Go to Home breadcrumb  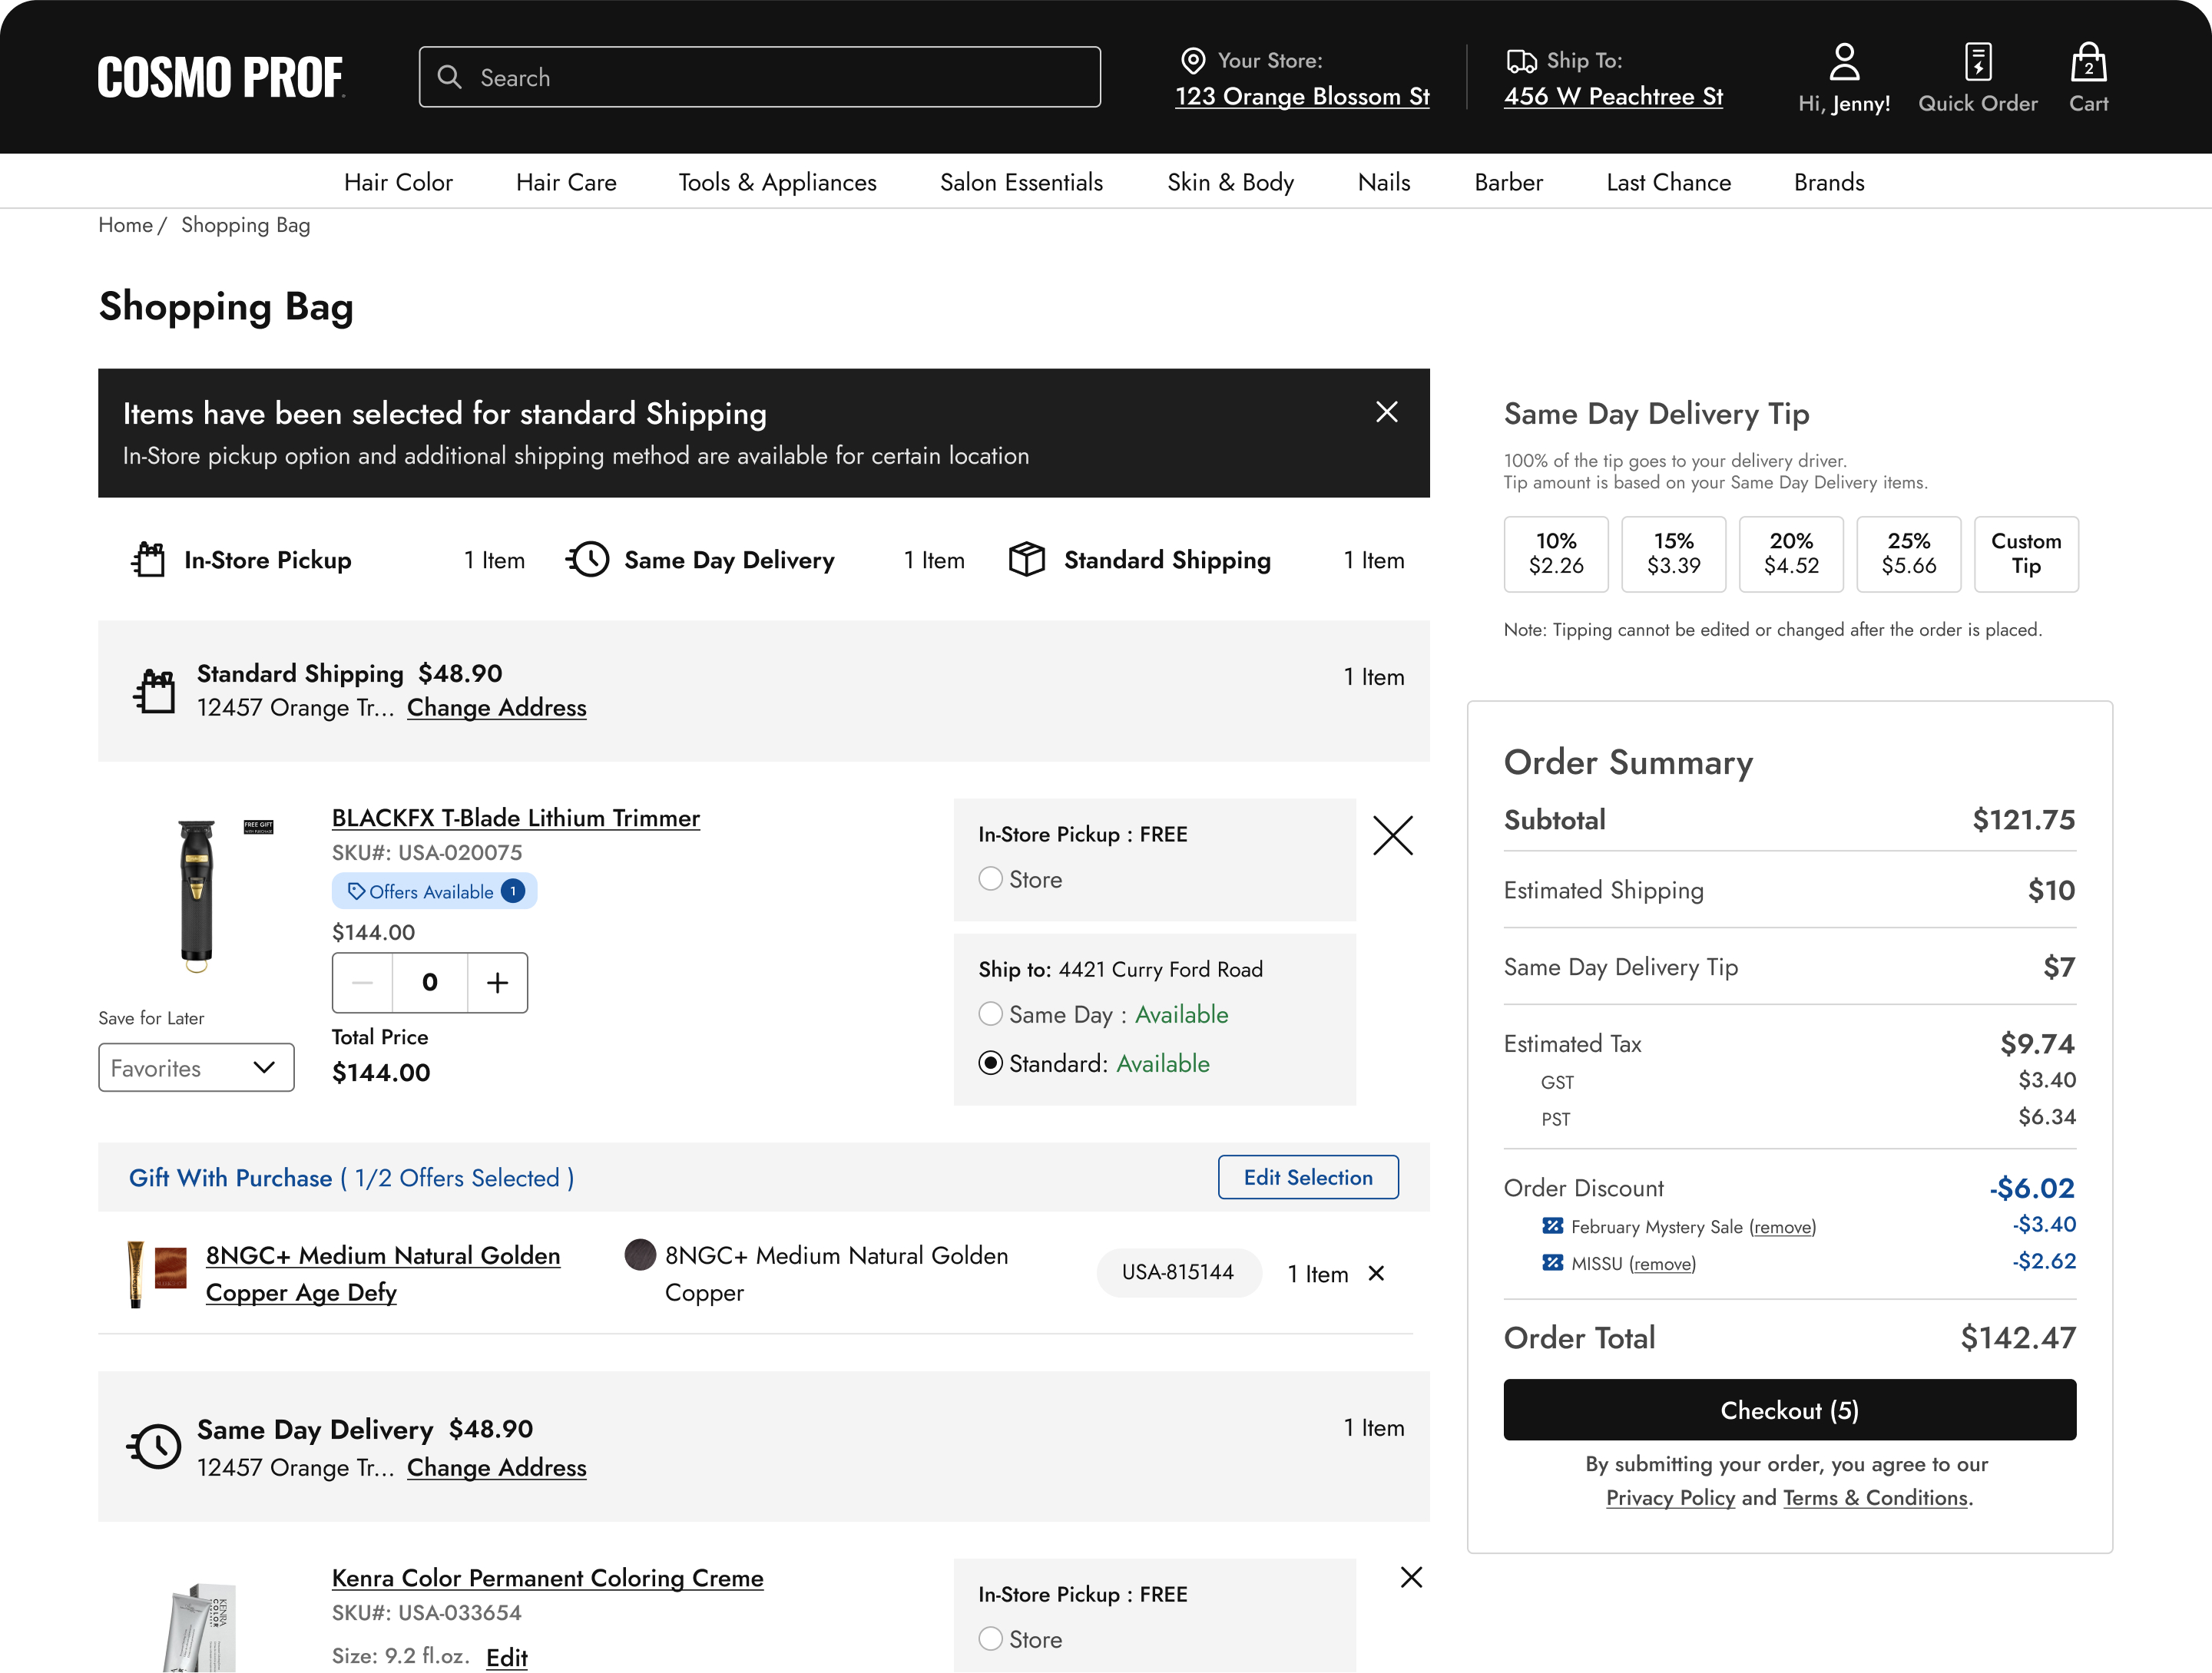[125, 225]
